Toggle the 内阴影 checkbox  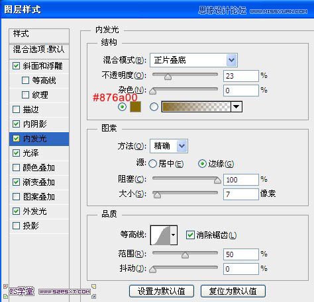(x=16, y=124)
